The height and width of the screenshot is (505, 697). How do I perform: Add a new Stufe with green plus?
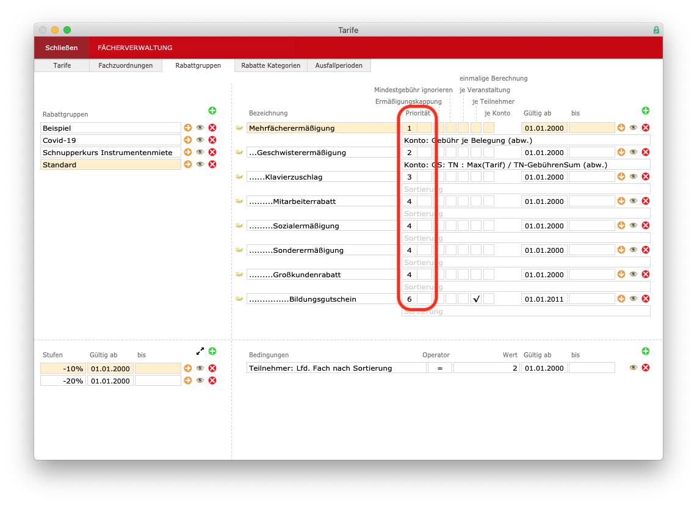[212, 351]
